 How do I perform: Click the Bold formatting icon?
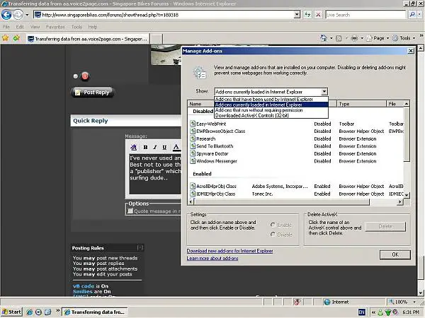click(145, 147)
